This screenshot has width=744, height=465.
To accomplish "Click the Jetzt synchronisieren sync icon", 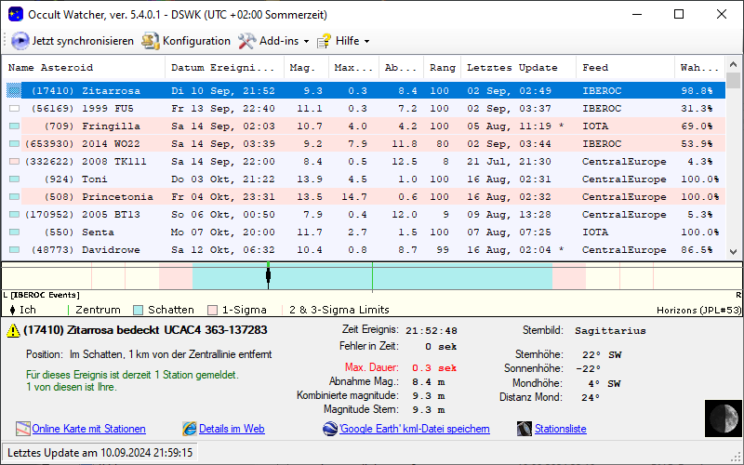I will pos(20,41).
